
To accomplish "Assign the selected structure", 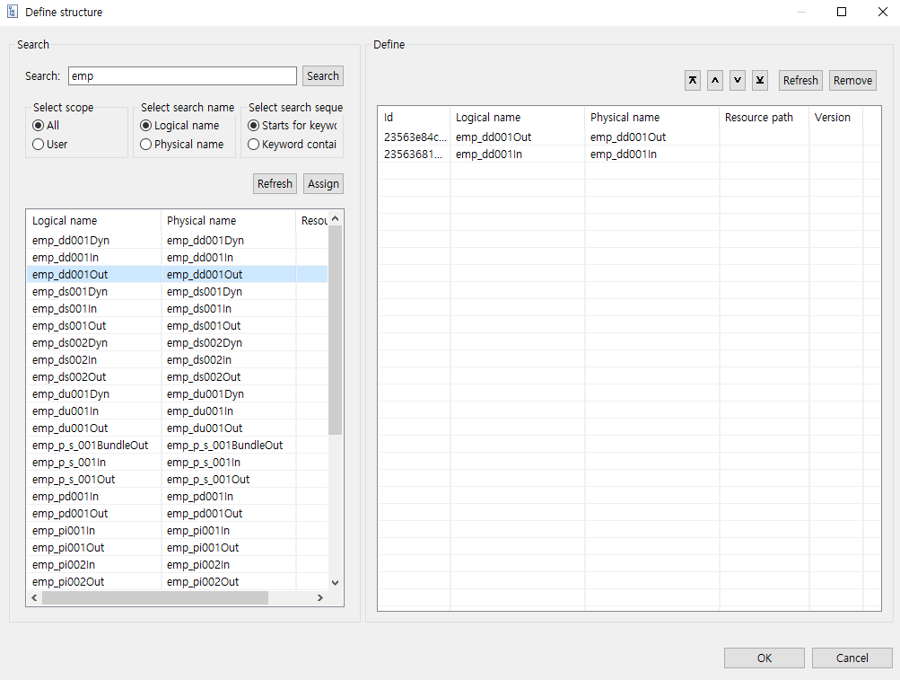I will [x=323, y=184].
